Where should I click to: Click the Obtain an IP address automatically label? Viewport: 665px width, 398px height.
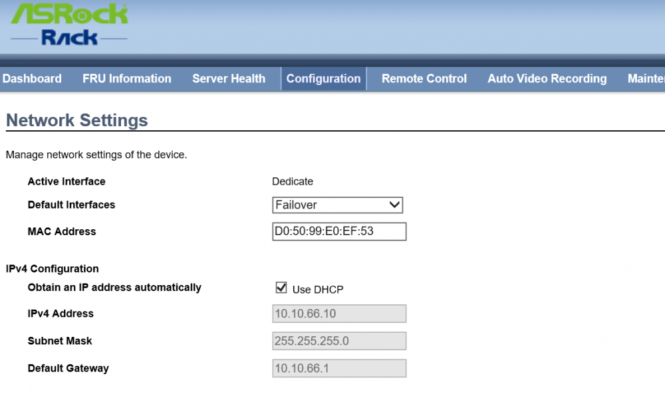[x=114, y=288]
